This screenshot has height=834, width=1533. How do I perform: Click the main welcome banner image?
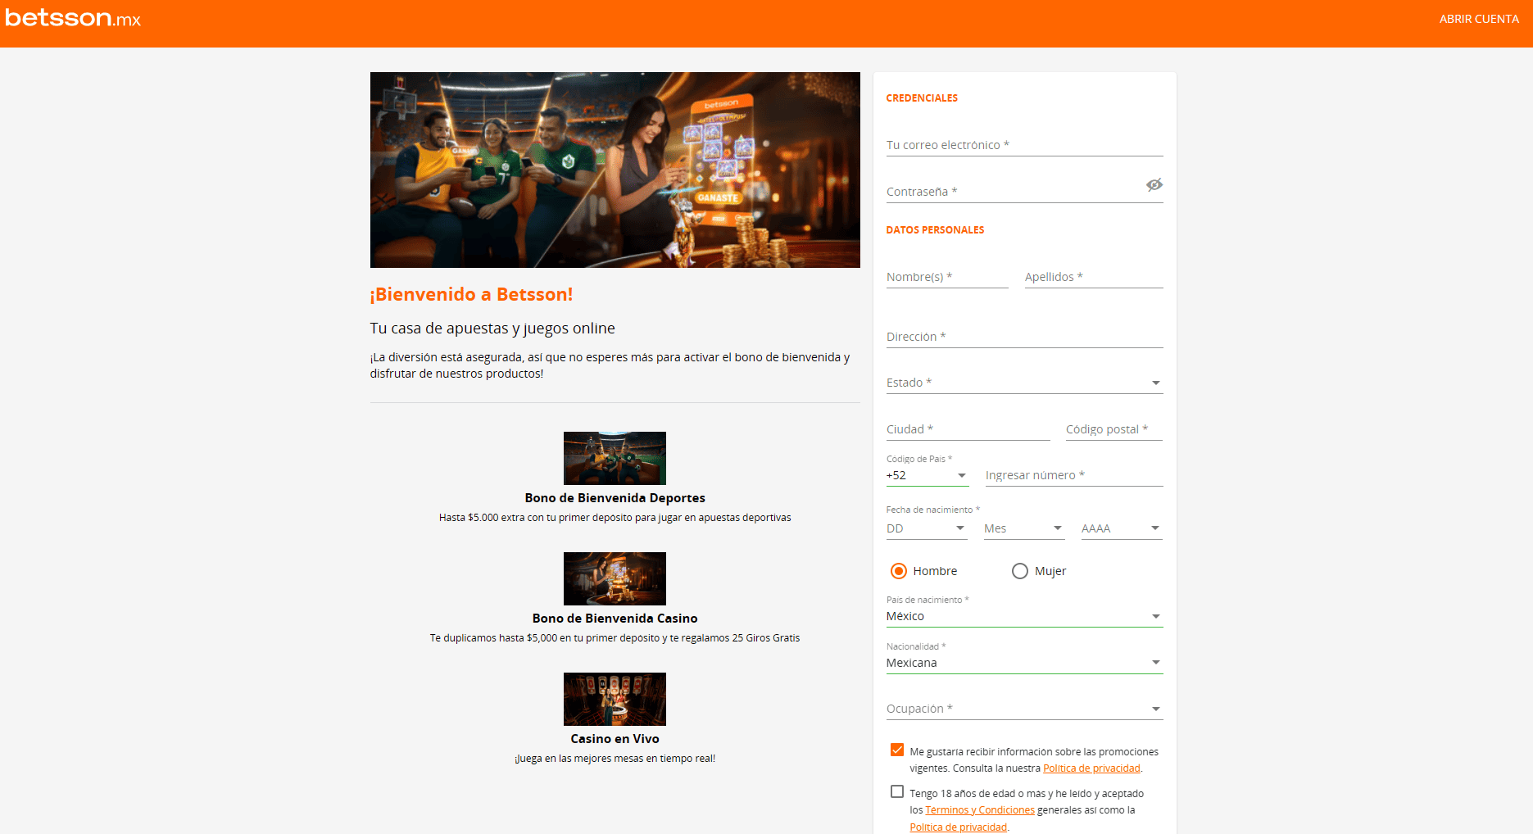pyautogui.click(x=615, y=170)
